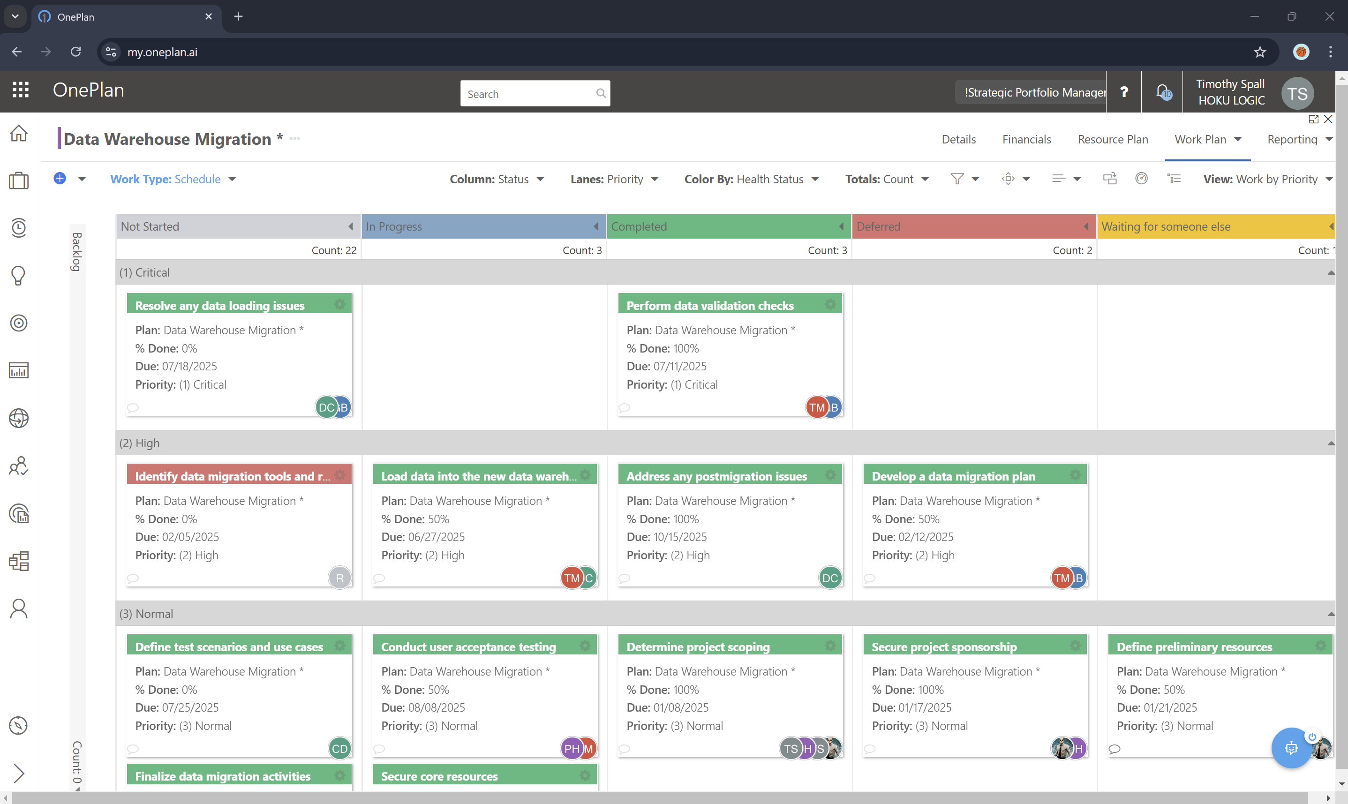Open the insights chart icon in the sidebar
The height and width of the screenshot is (804, 1348).
[x=19, y=370]
